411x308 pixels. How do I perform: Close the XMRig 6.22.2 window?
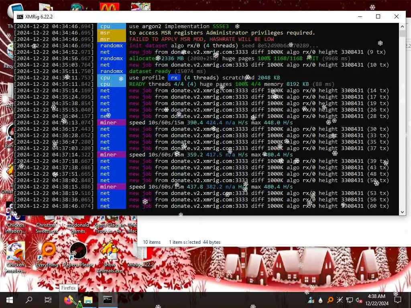(x=397, y=16)
